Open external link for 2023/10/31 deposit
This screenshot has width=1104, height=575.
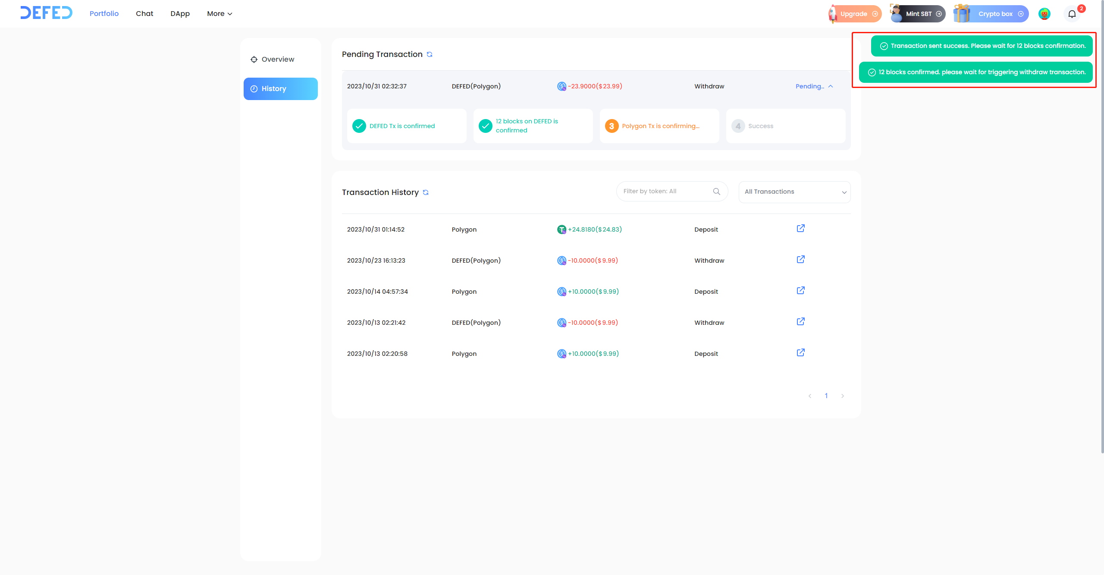pyautogui.click(x=800, y=229)
